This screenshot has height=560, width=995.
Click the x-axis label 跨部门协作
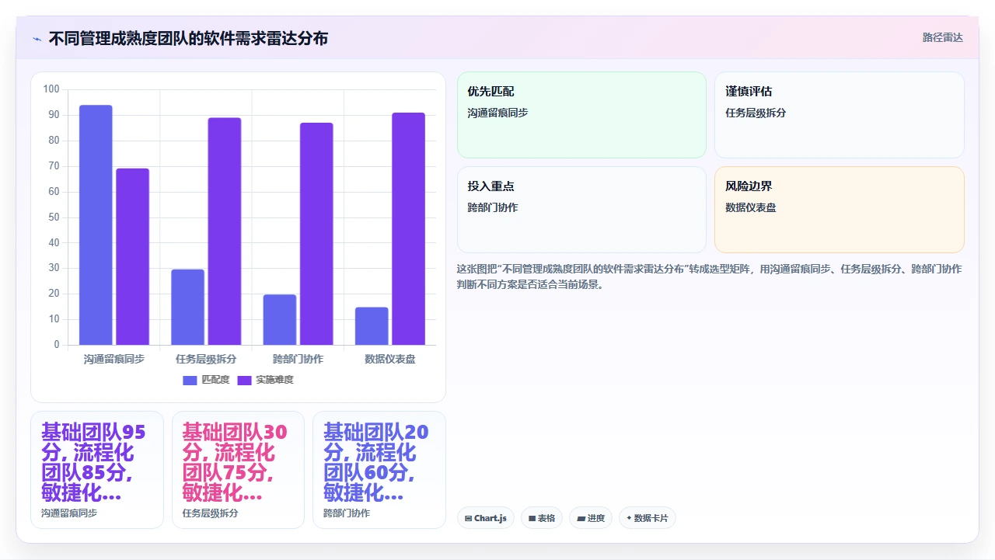click(298, 359)
